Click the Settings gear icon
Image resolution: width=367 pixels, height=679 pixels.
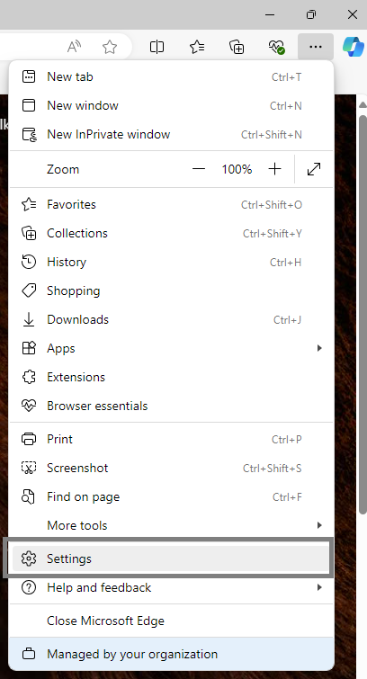tap(29, 558)
